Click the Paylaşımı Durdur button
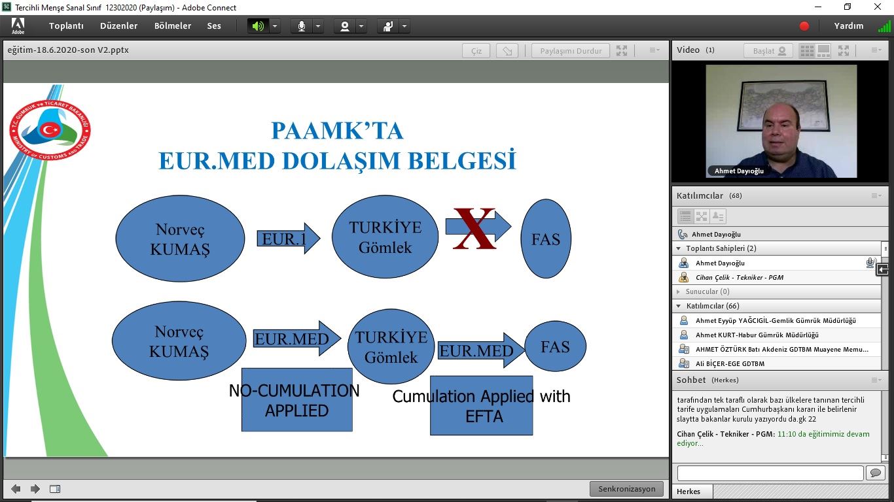Screen dimensions: 894x502 coord(571,51)
